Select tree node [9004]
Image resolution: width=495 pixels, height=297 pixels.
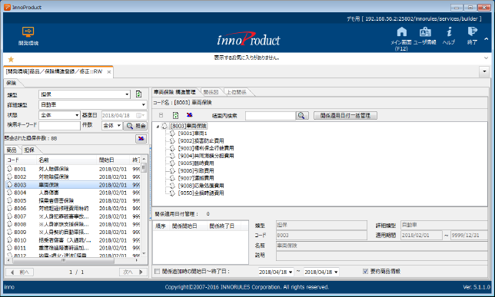(x=206, y=156)
